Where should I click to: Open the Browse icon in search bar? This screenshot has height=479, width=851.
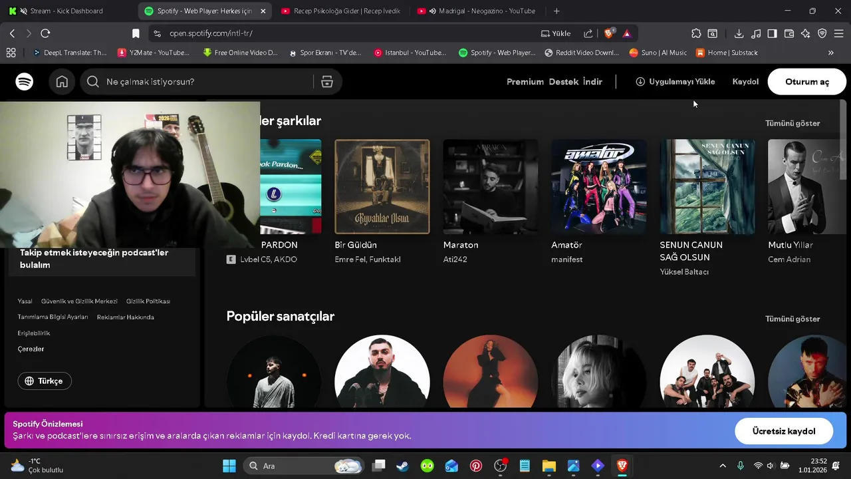pos(326,82)
